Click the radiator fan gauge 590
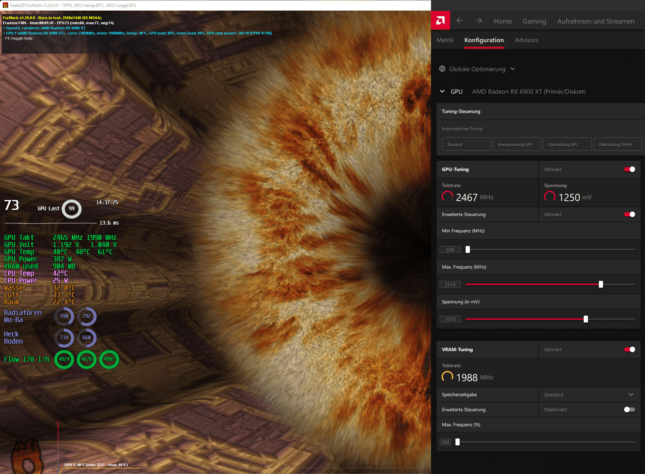 pyautogui.click(x=64, y=316)
